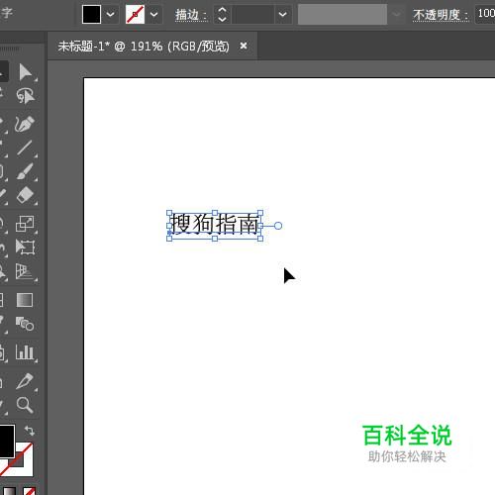Click top-center handle of text bounding box
The width and height of the screenshot is (495, 495).
coord(215,213)
